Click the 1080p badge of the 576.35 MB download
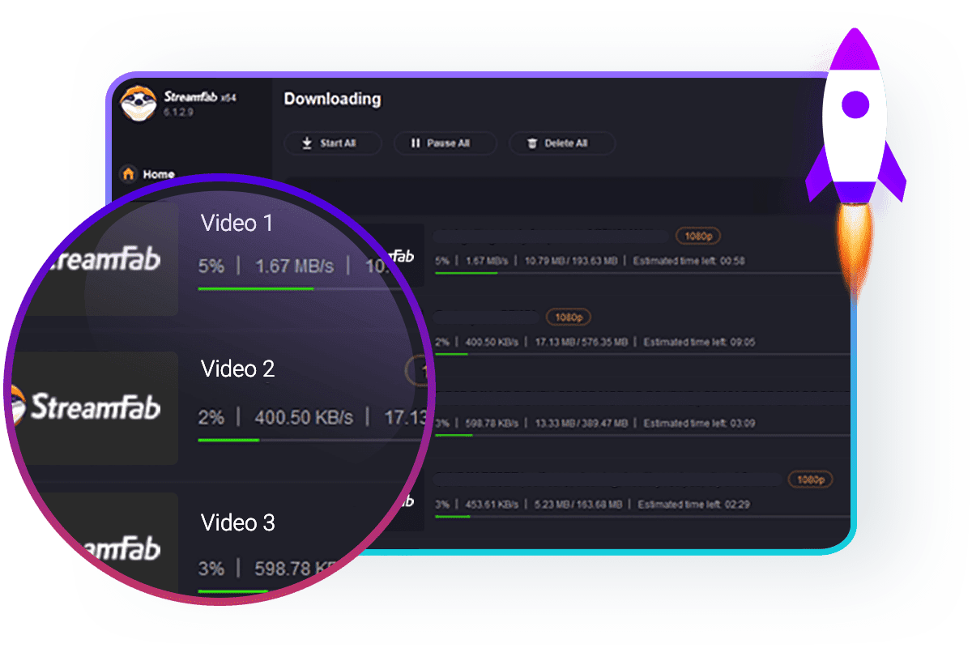Image resolution: width=972 pixels, height=648 pixels. (569, 317)
